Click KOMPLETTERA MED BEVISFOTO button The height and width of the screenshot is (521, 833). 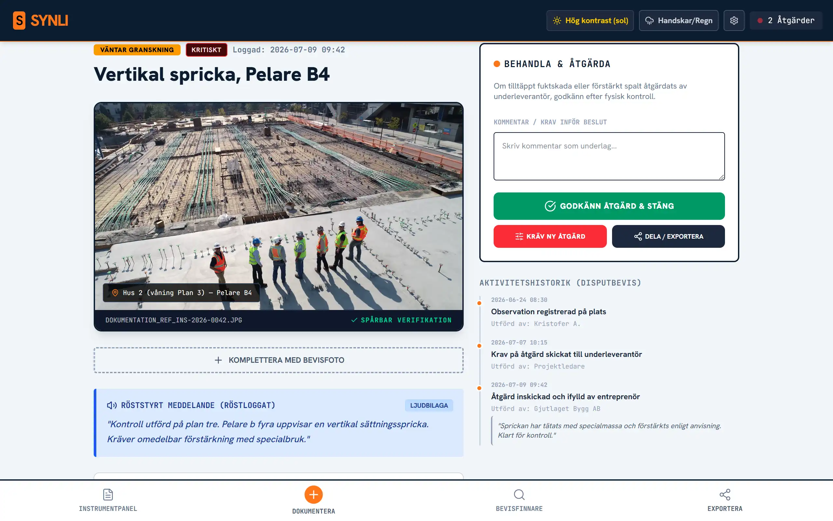pyautogui.click(x=279, y=360)
